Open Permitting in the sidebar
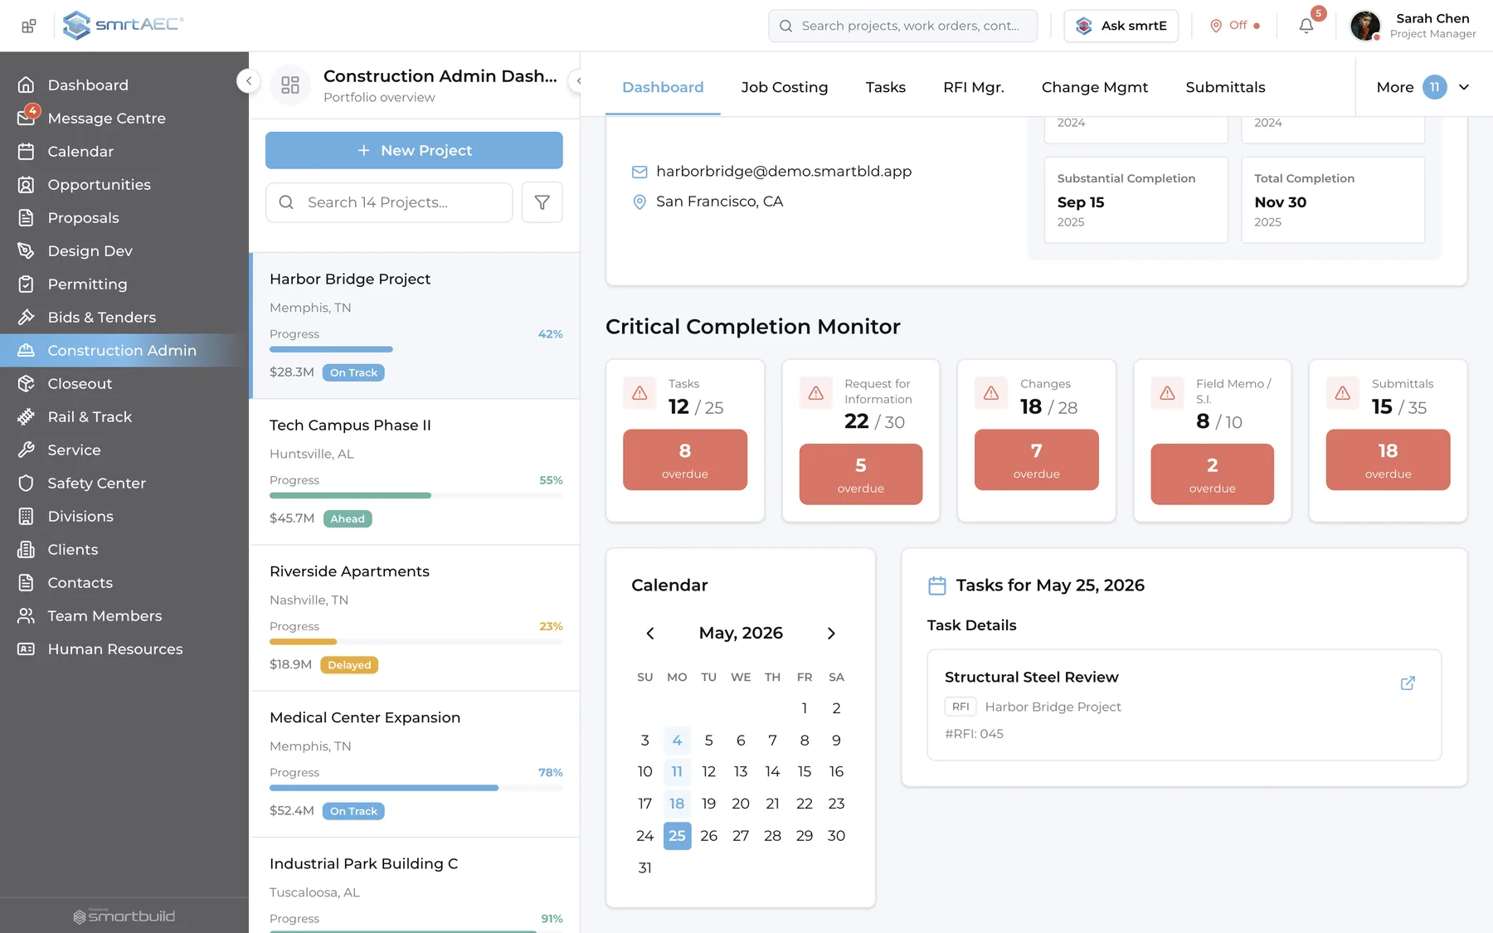The image size is (1493, 933). 124,284
